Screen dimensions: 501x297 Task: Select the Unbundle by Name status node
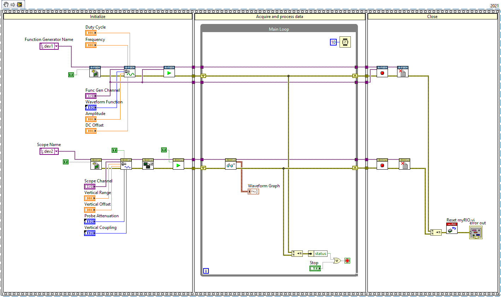318,254
